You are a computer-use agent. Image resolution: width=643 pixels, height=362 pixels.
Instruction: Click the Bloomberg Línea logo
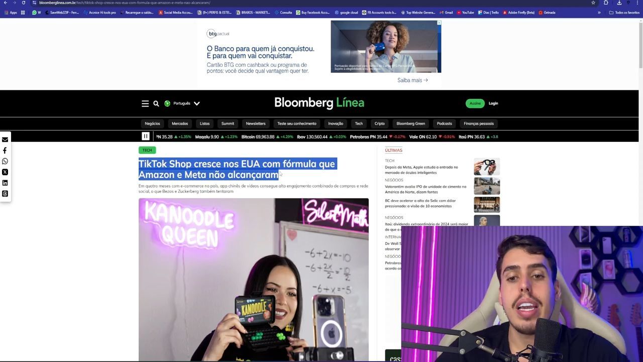pos(319,103)
